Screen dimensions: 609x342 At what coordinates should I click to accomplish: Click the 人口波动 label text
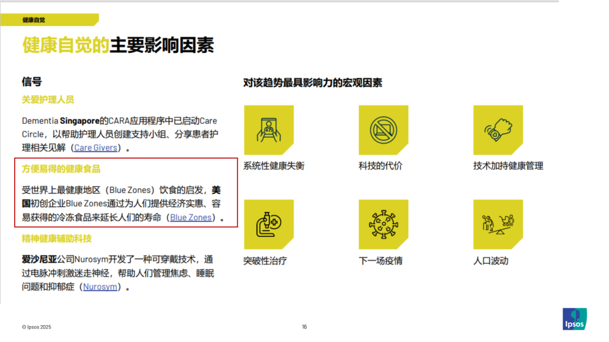(x=491, y=261)
